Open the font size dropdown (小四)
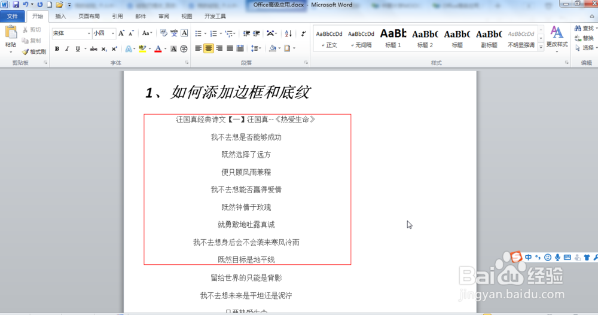Screen dimensions: 598x315 tap(113, 33)
